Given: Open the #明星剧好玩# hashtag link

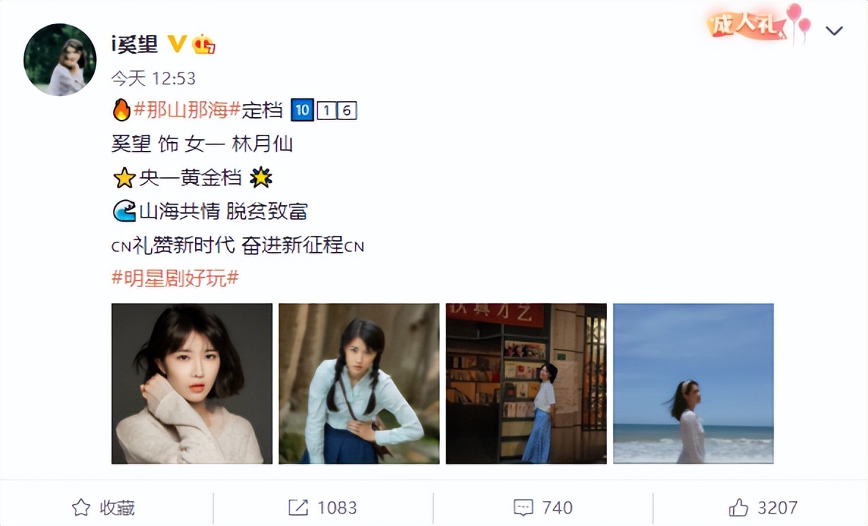Looking at the screenshot, I should [x=175, y=278].
